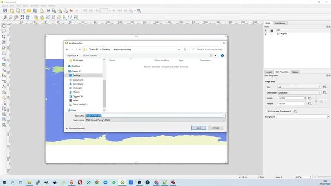Select the Move Item Content tool
The image size is (331, 186).
click(x=4, y=42)
